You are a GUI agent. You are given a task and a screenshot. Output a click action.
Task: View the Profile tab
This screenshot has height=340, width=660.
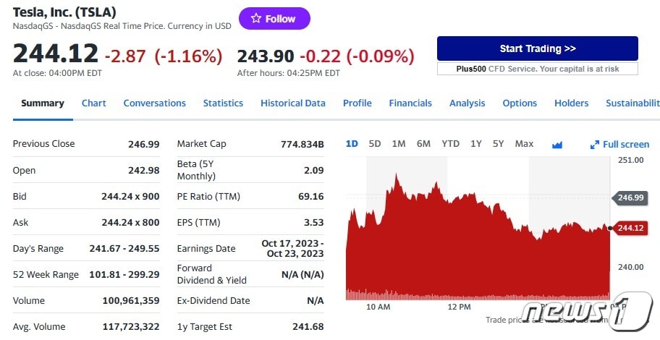click(357, 103)
